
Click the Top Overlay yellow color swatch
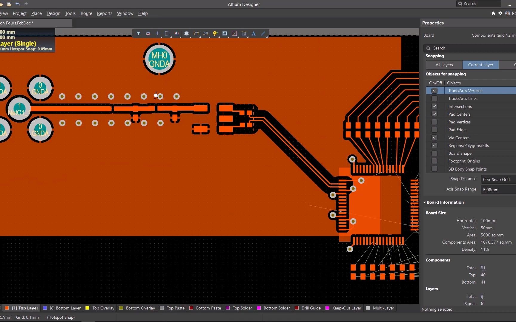(x=87, y=308)
